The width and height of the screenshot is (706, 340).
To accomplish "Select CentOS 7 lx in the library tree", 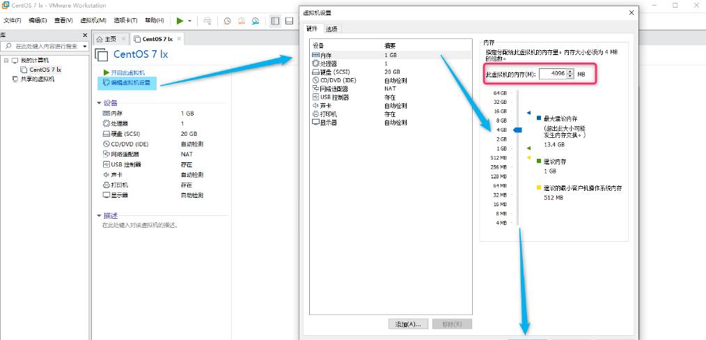I will (x=45, y=70).
